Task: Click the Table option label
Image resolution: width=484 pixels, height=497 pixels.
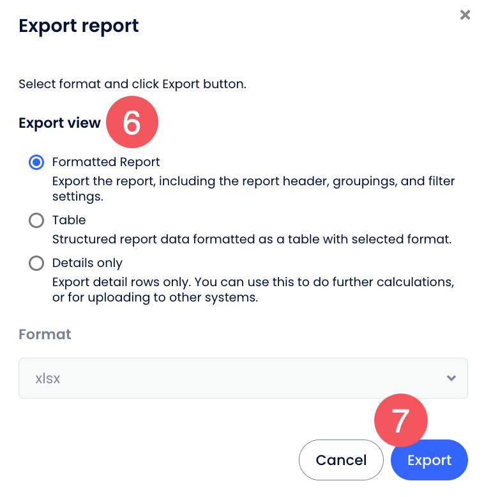Action: [x=69, y=220]
